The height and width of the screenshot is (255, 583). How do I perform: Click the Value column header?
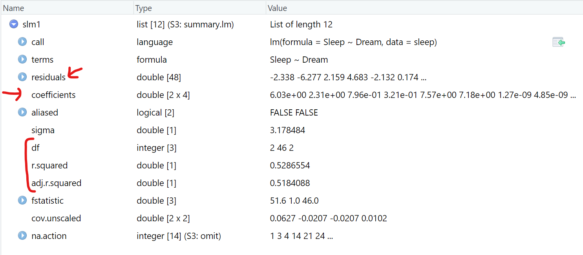277,8
